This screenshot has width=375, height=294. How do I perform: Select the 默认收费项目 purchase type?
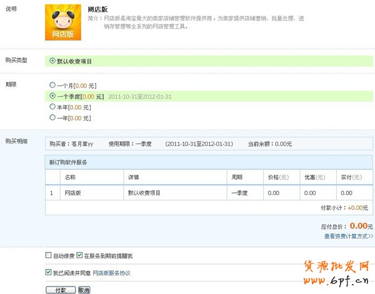[x=52, y=61]
